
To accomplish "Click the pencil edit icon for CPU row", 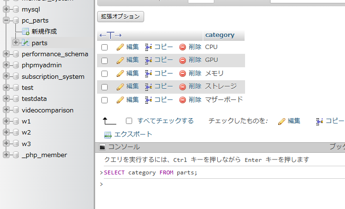I will pos(120,47).
